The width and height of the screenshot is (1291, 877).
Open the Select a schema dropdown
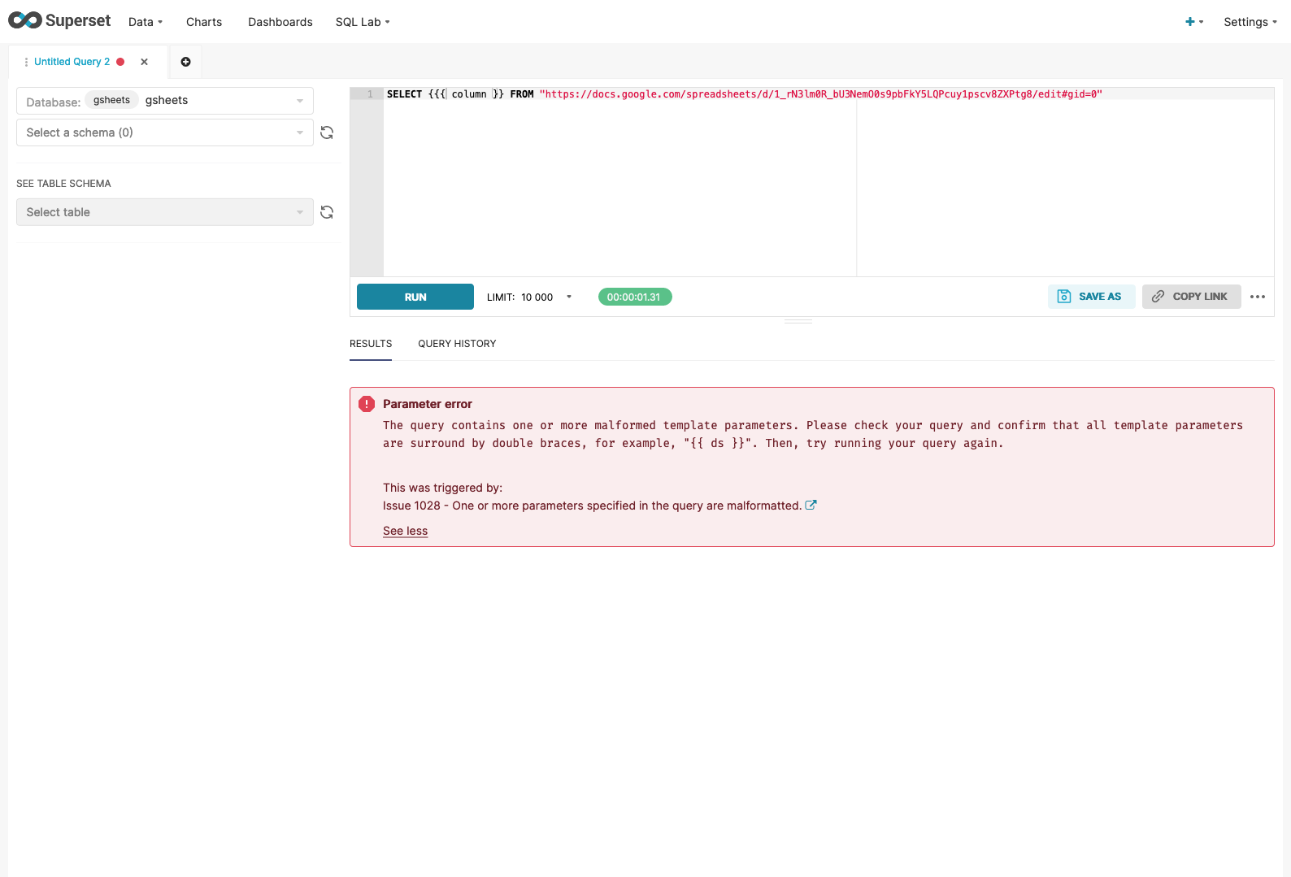[165, 132]
